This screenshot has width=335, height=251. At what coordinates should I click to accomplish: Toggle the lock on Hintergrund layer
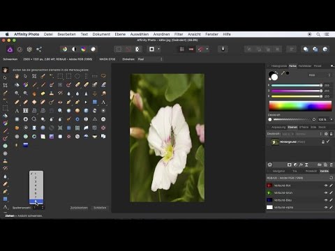[x=323, y=142]
